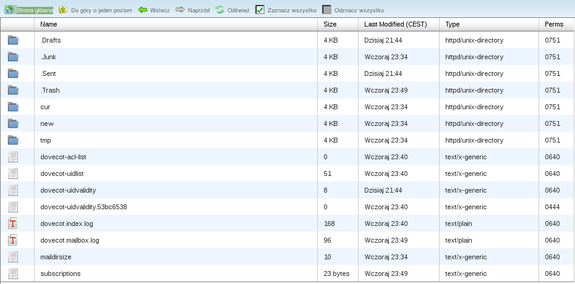
Task: Sort files by Name column header
Action: click(49, 24)
